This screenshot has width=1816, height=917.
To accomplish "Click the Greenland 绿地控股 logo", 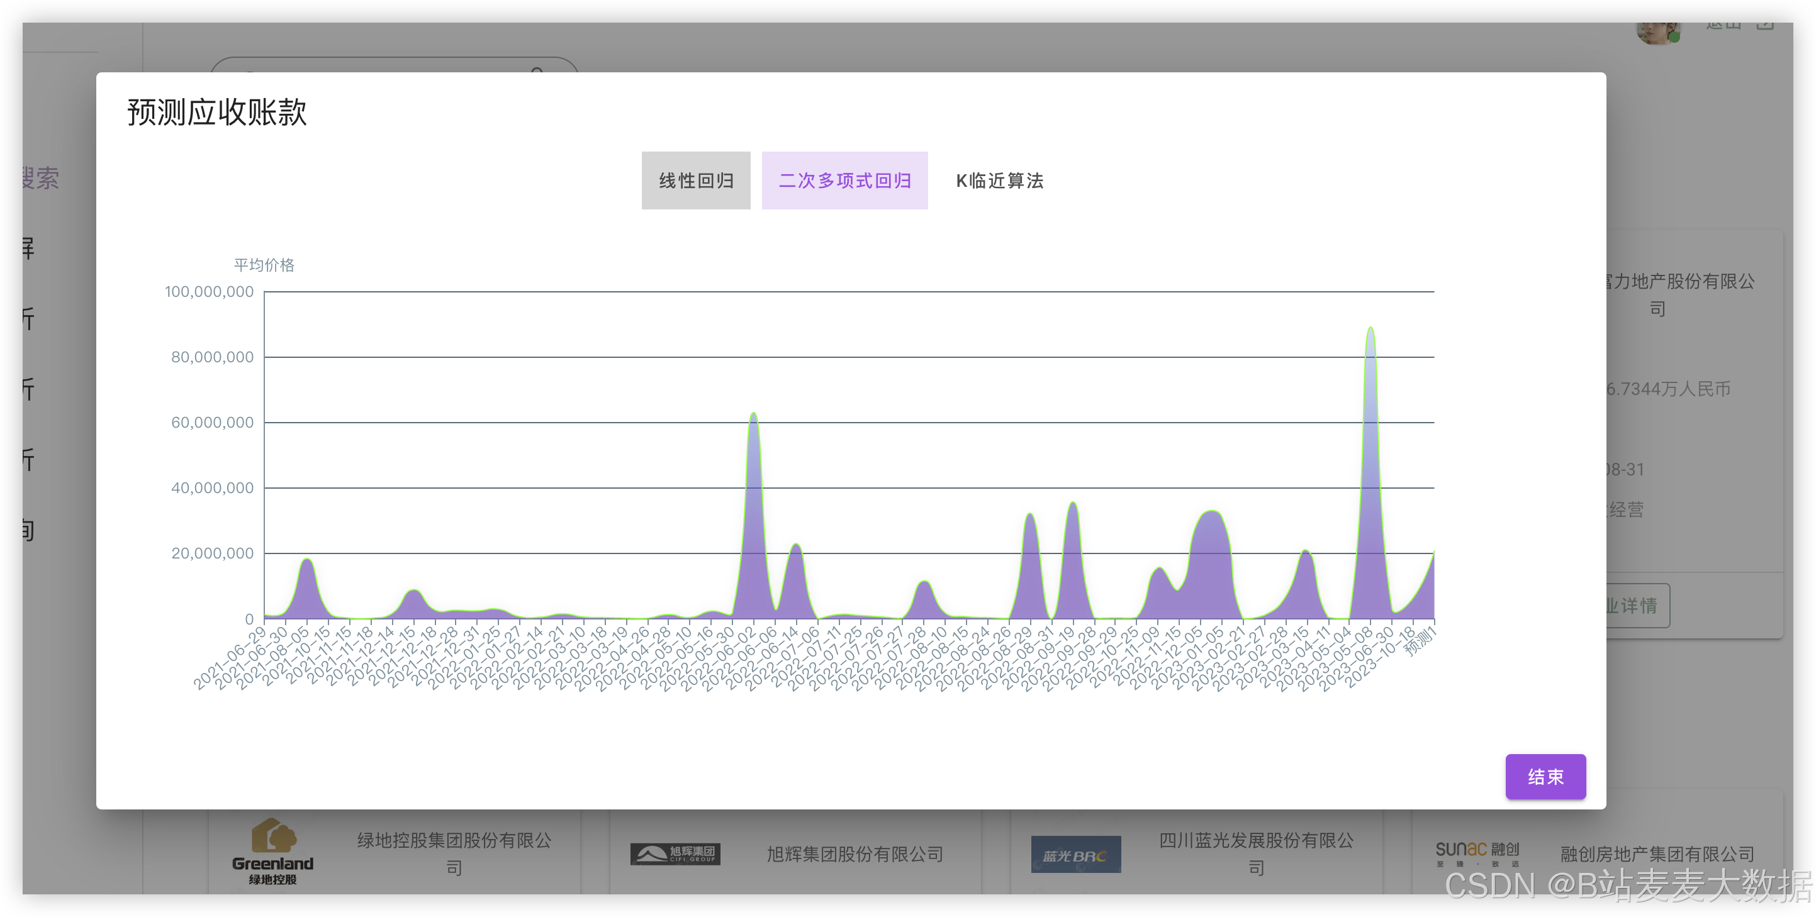I will [273, 851].
